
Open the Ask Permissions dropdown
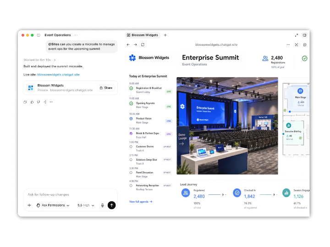53,205
